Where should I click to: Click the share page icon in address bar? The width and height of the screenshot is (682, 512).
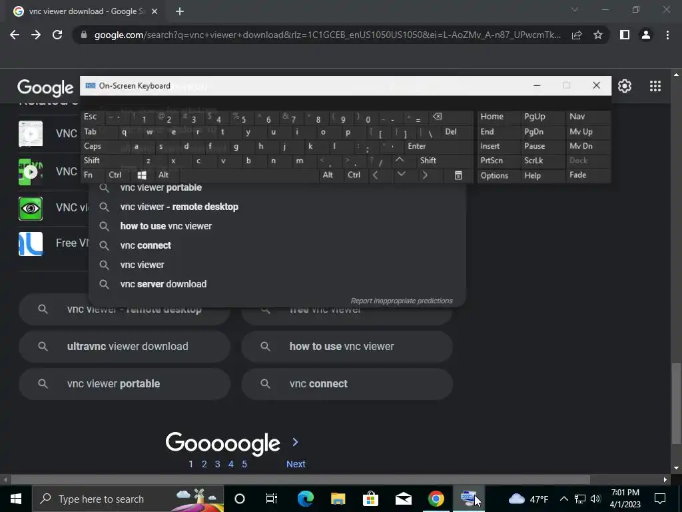(577, 35)
